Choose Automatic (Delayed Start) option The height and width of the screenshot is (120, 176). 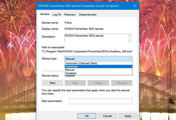pos(99,63)
